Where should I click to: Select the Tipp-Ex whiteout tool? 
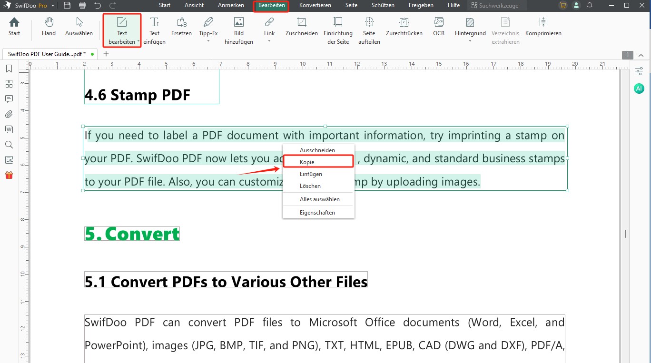(208, 27)
